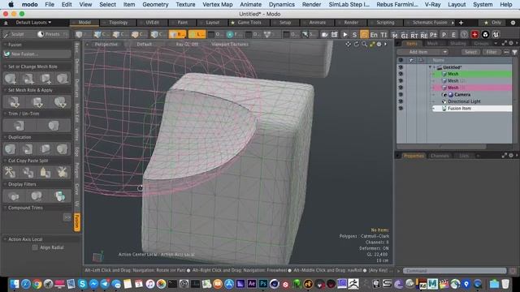Open the Geometry menu
The height and width of the screenshot is (292, 520).
point(155,4)
